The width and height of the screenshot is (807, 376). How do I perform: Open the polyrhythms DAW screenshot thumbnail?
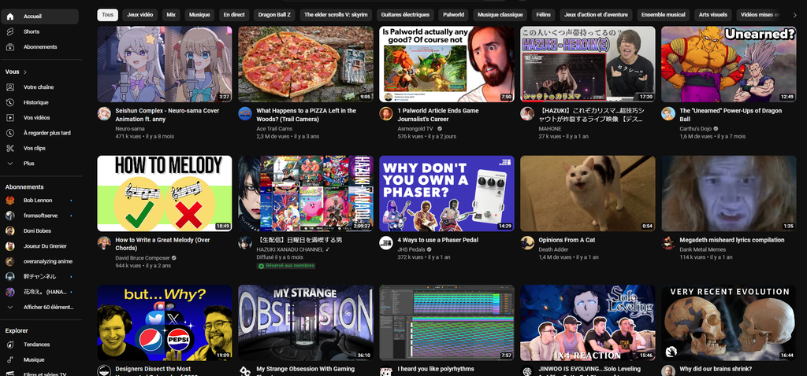pyautogui.click(x=447, y=323)
